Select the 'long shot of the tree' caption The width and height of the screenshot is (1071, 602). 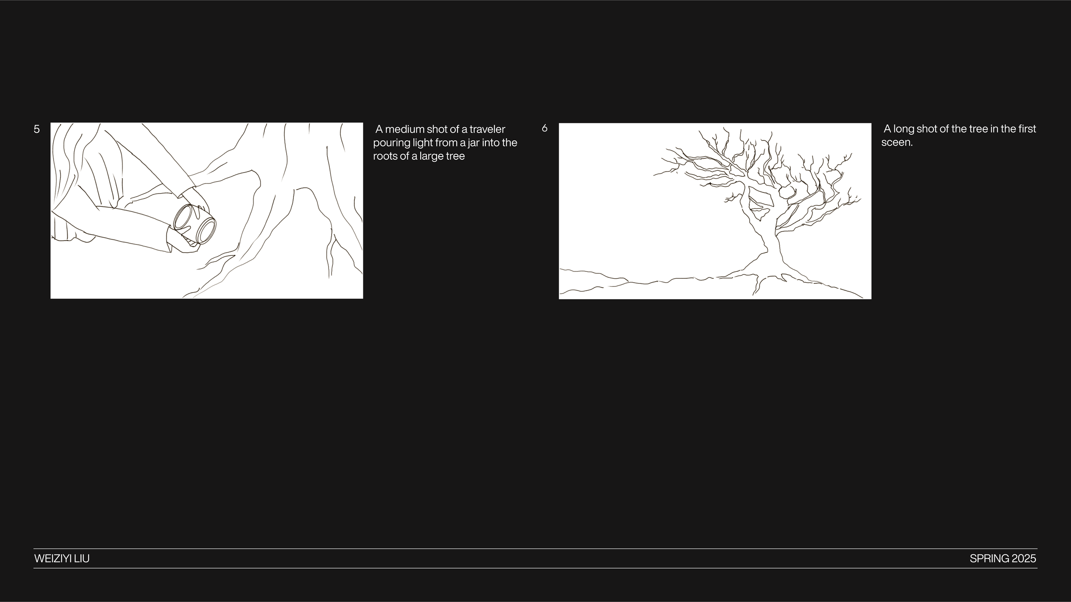pyautogui.click(x=959, y=135)
